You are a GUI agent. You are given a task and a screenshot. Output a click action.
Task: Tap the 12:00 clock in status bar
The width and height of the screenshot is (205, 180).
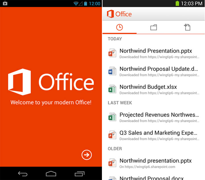coord(95,3)
